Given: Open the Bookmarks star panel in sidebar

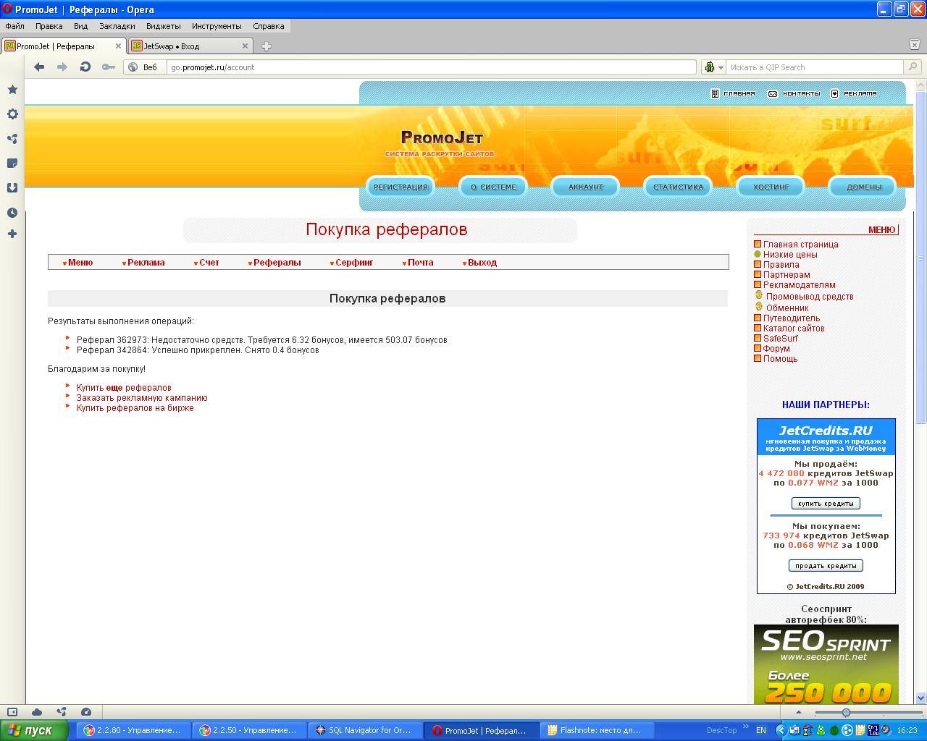Looking at the screenshot, I should [12, 90].
